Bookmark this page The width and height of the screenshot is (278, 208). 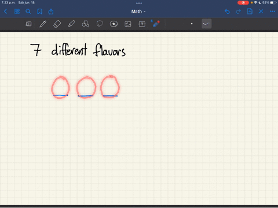pos(39,12)
